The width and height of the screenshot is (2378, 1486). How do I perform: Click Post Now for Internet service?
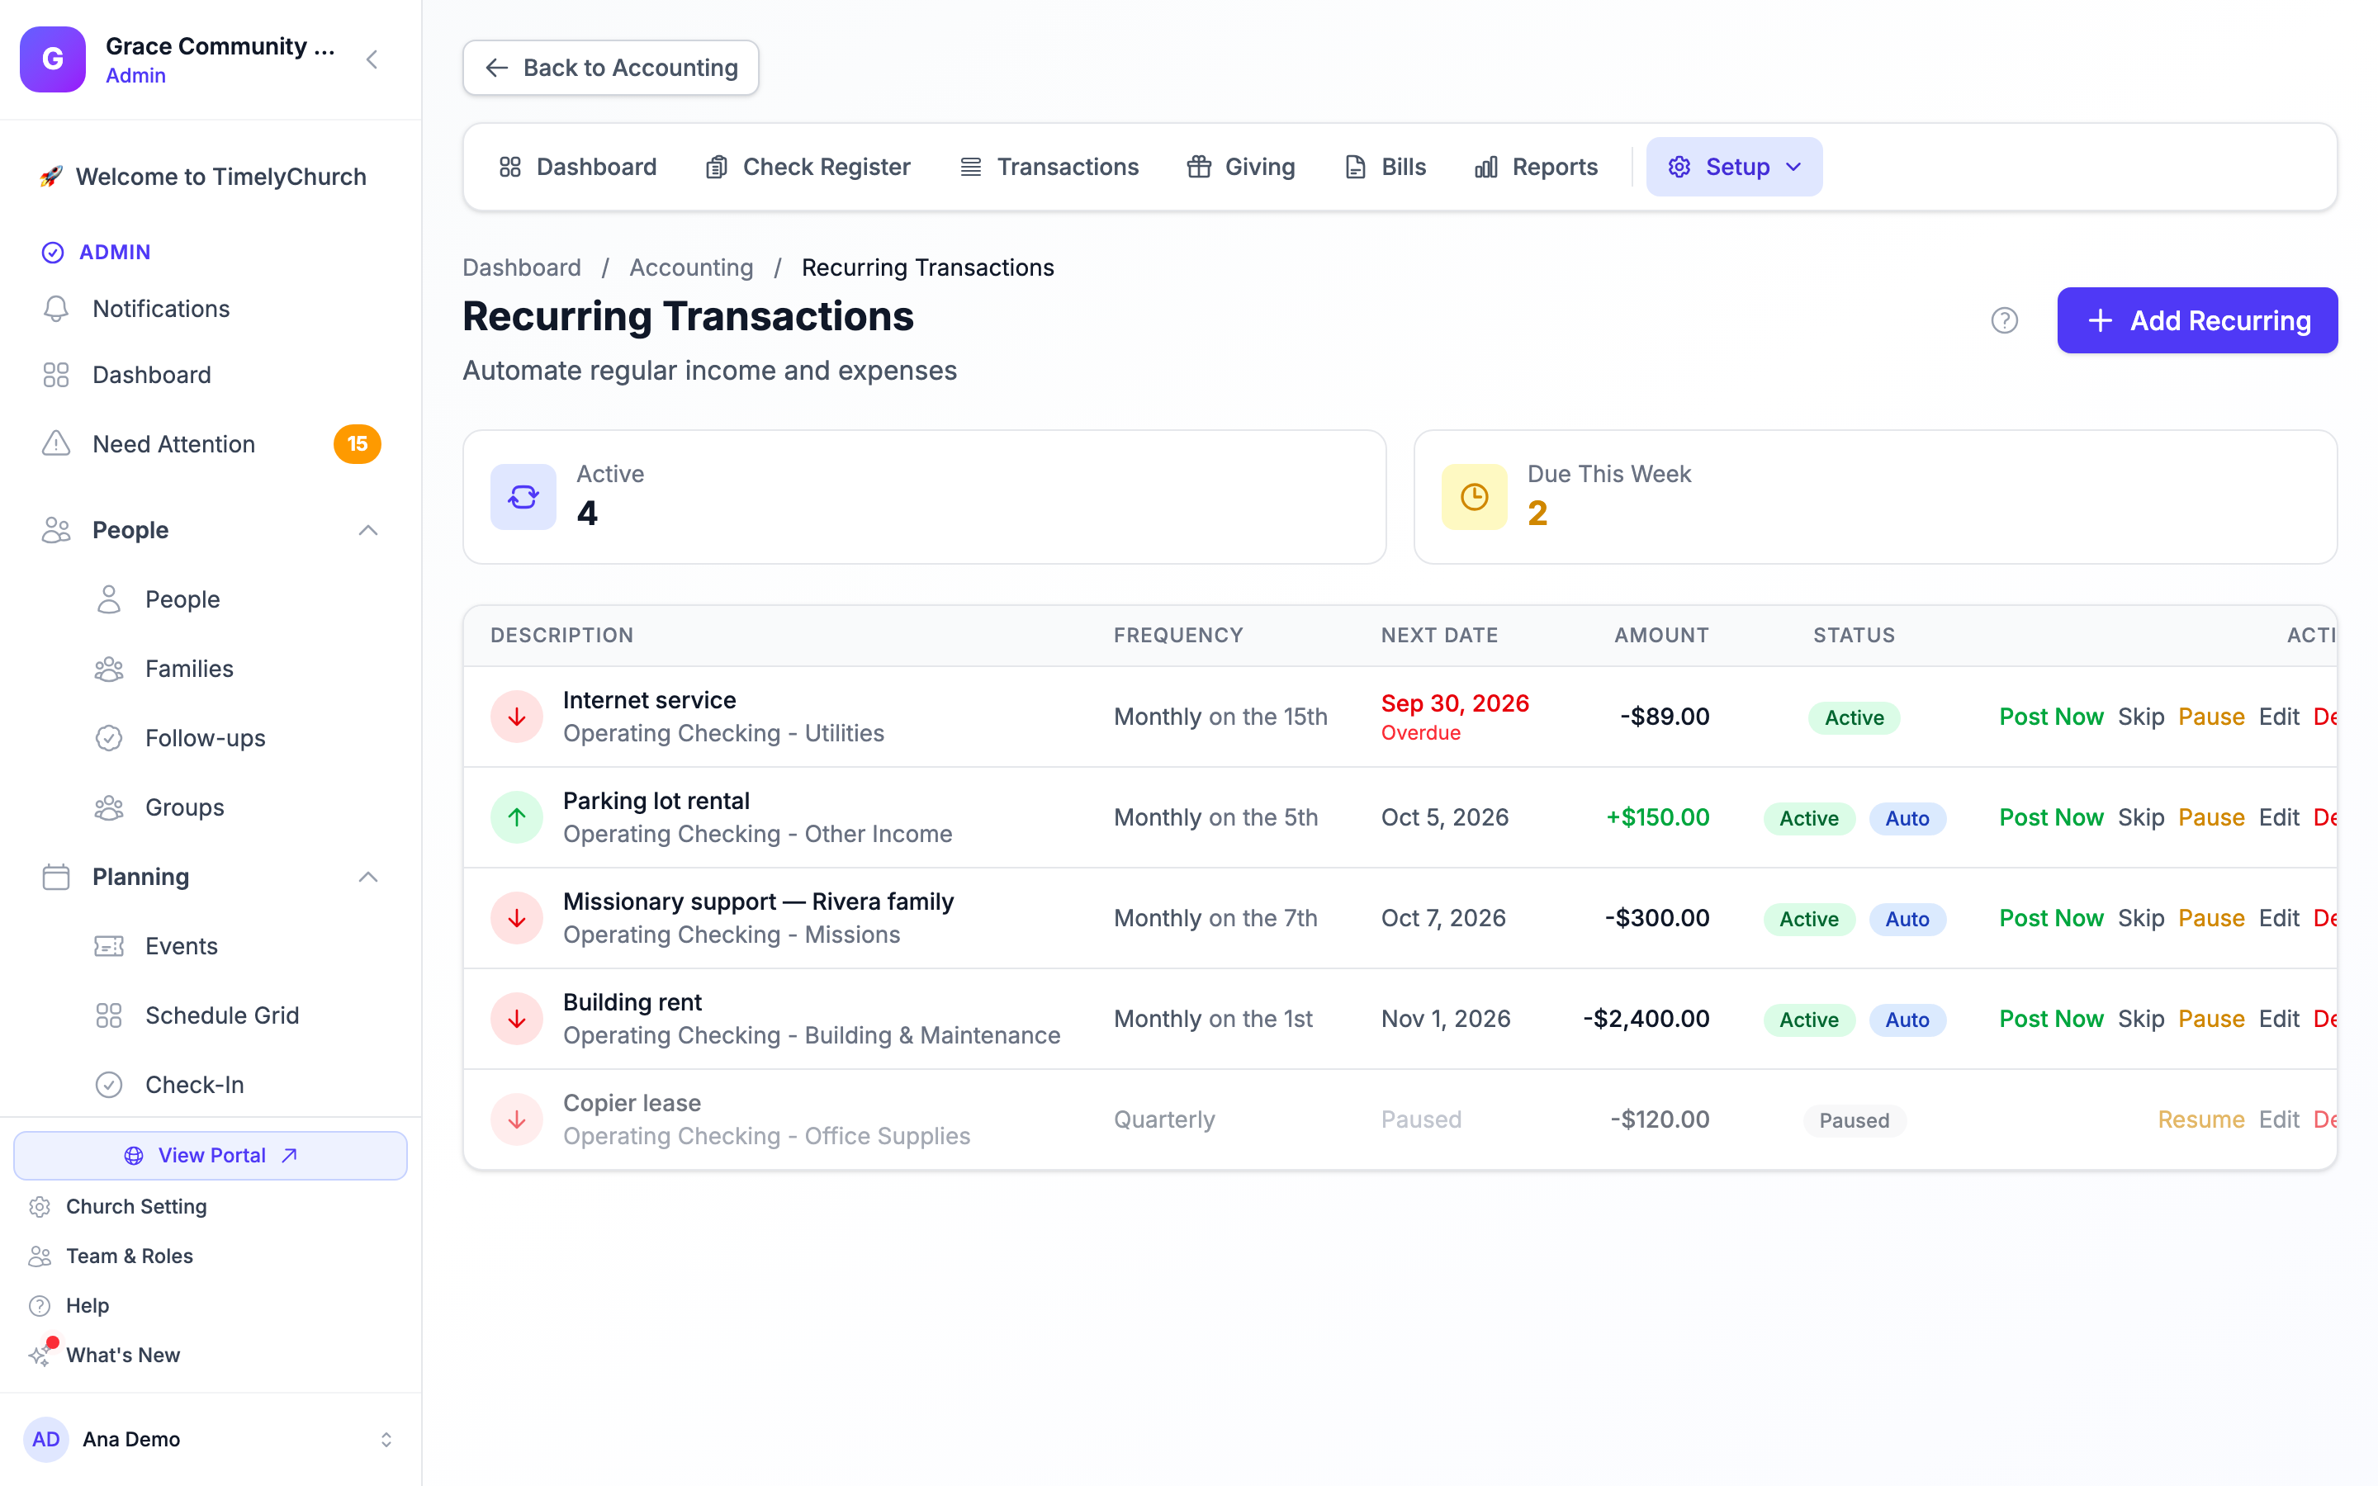coord(2051,717)
